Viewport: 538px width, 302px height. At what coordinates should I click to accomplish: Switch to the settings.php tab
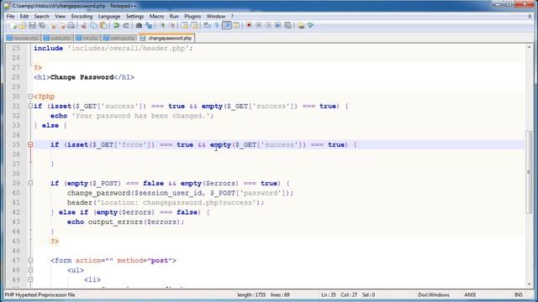(119, 38)
